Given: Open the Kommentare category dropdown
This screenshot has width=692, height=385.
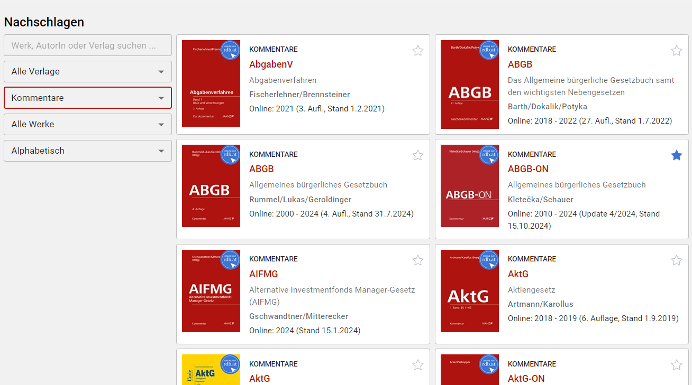Looking at the screenshot, I should pyautogui.click(x=88, y=98).
